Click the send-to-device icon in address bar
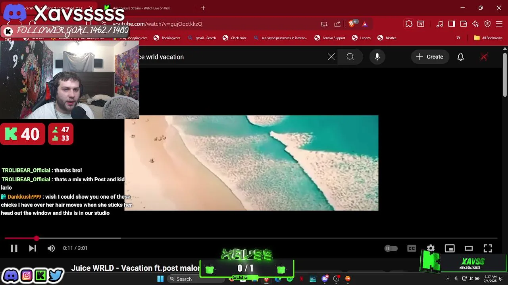The width and height of the screenshot is (508, 285). [x=324, y=24]
